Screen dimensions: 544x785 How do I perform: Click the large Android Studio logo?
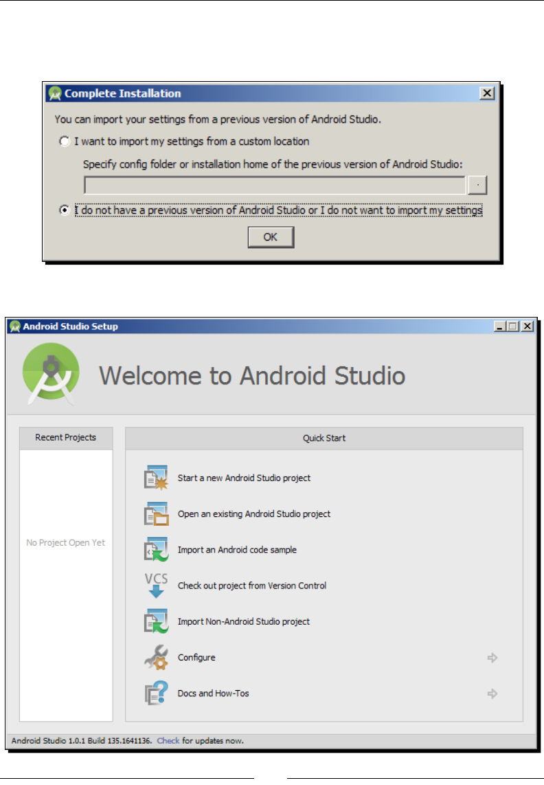click(x=51, y=373)
